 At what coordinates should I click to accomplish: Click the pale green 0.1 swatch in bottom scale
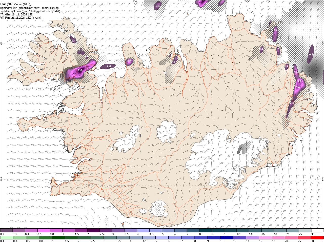click(x=7, y=237)
